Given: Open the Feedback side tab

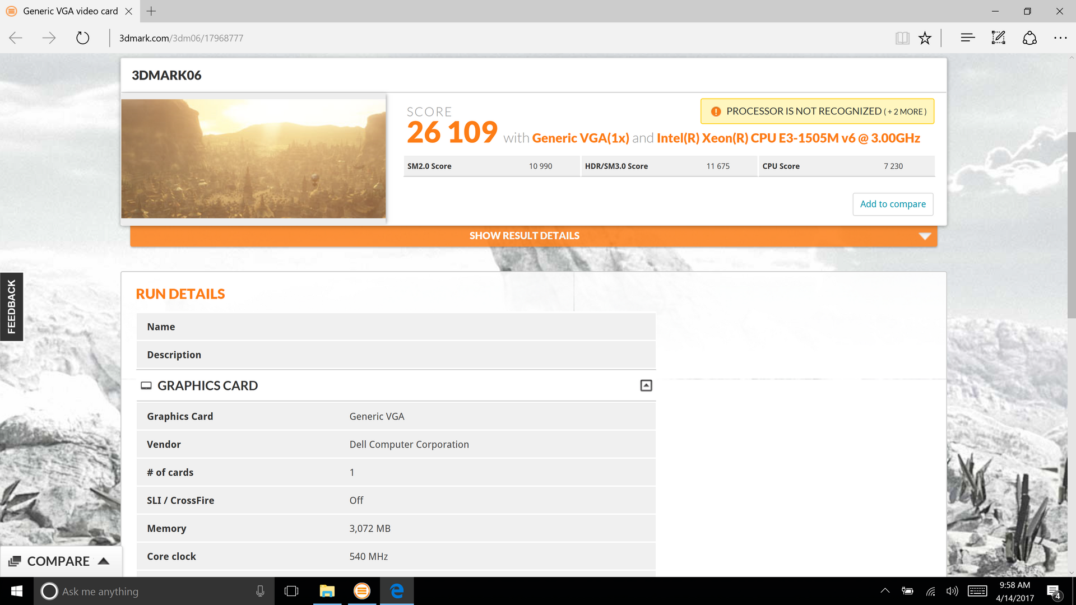Looking at the screenshot, I should click(x=11, y=306).
